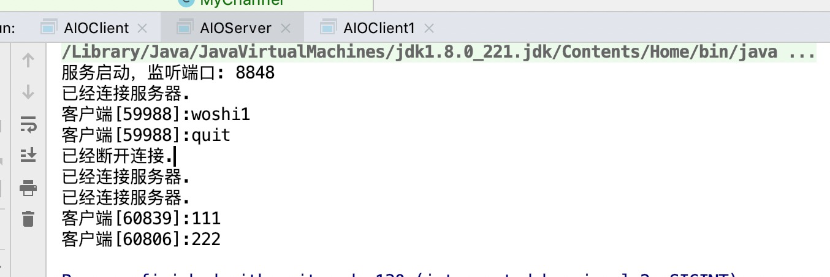Click the up arrow in the console toolbar
The width and height of the screenshot is (830, 277).
coord(28,60)
